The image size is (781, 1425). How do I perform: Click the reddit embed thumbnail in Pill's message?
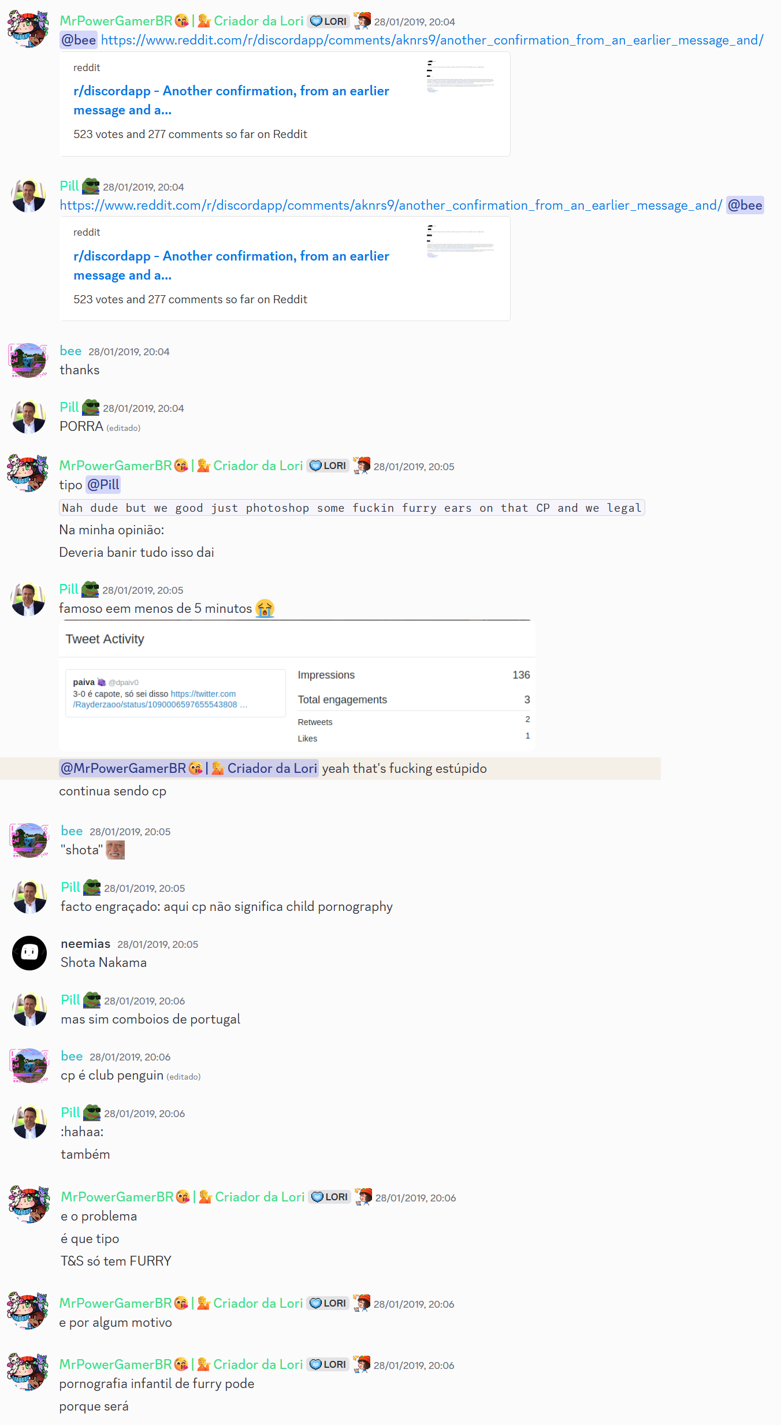pyautogui.click(x=460, y=241)
